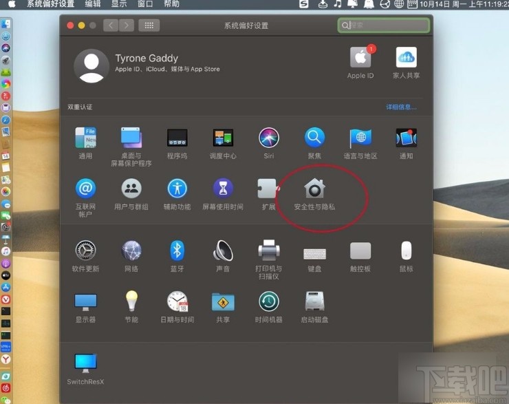Open the Apple menu
The height and width of the screenshot is (404, 509).
[x=12, y=4]
